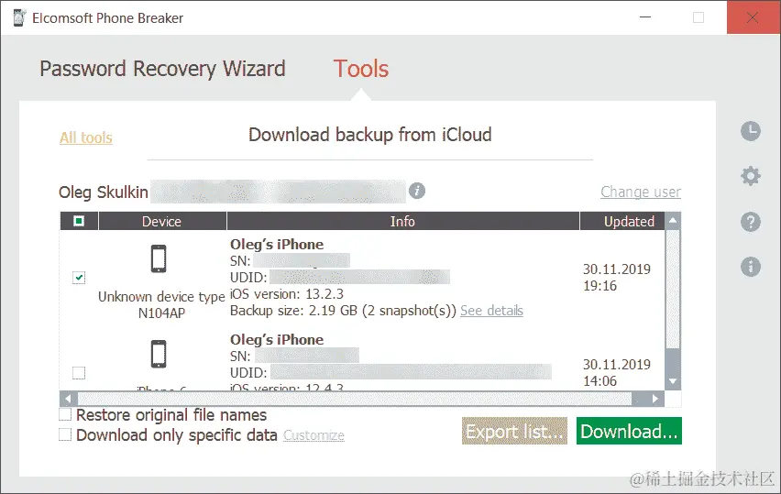
Task: Click the Oleg Skulkin account name
Action: pyautogui.click(x=103, y=192)
